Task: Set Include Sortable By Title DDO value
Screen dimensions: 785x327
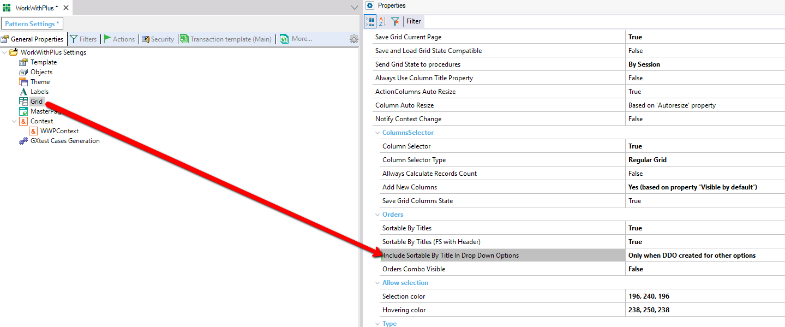Action: (x=705, y=255)
